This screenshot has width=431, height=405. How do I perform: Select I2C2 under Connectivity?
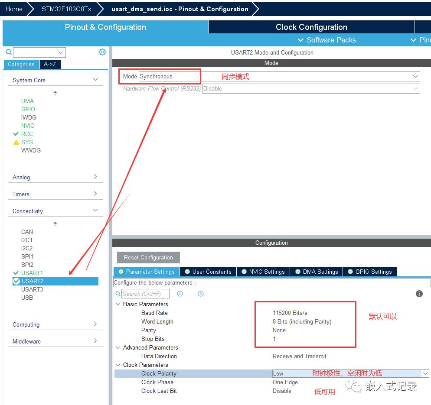tap(26, 248)
